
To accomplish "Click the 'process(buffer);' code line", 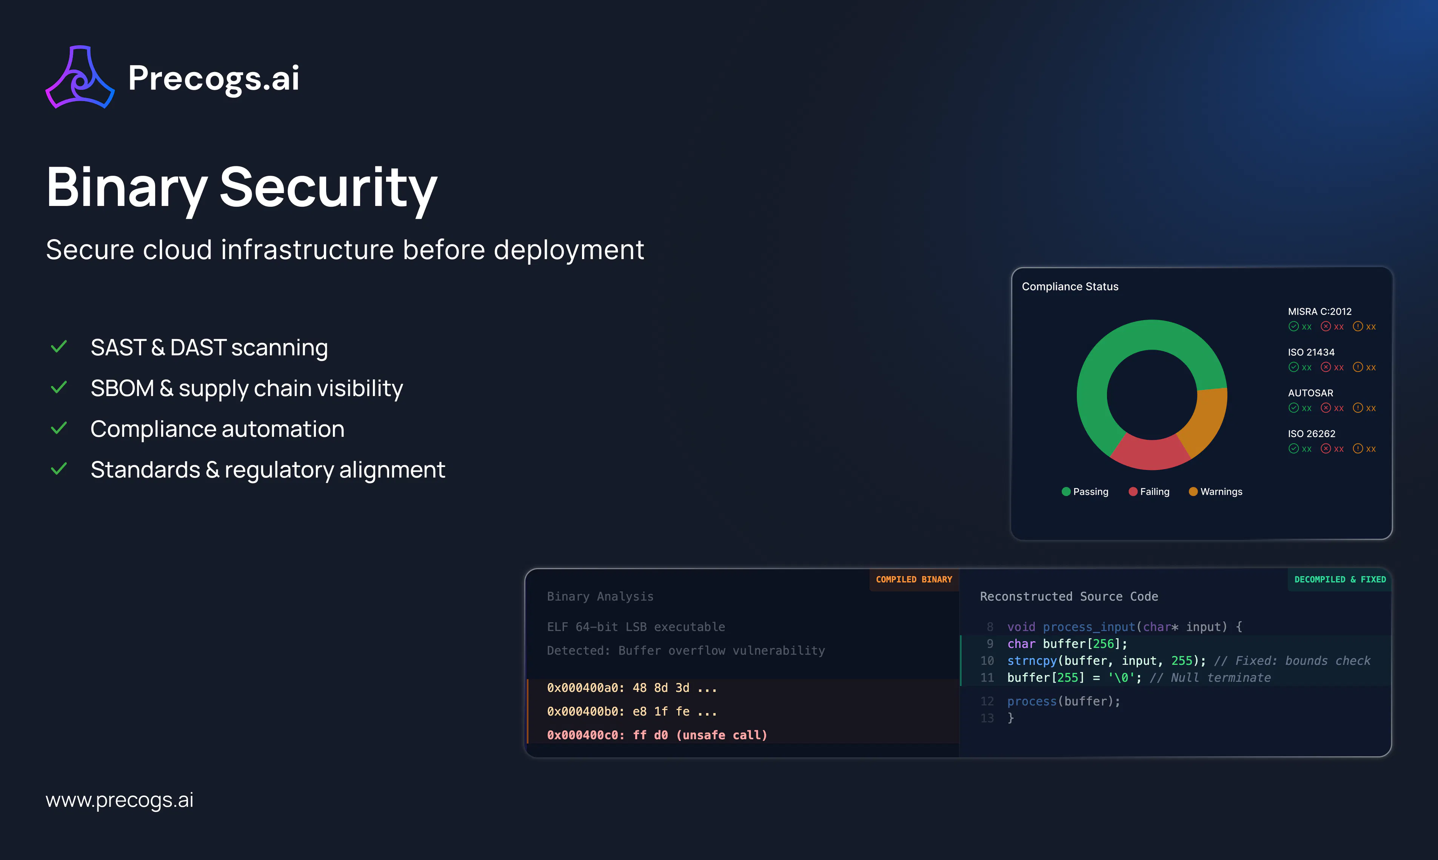I will (1064, 701).
